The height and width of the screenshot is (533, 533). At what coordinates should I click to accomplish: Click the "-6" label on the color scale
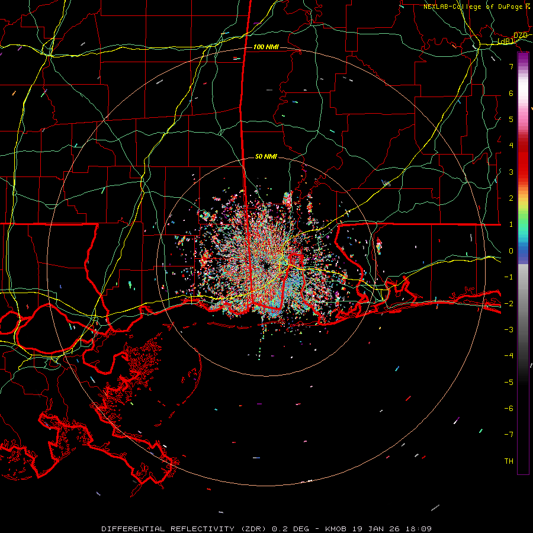tap(509, 408)
